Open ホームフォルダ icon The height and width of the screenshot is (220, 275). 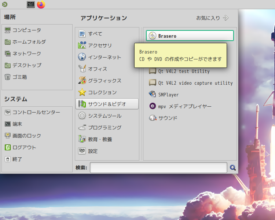tap(8, 42)
